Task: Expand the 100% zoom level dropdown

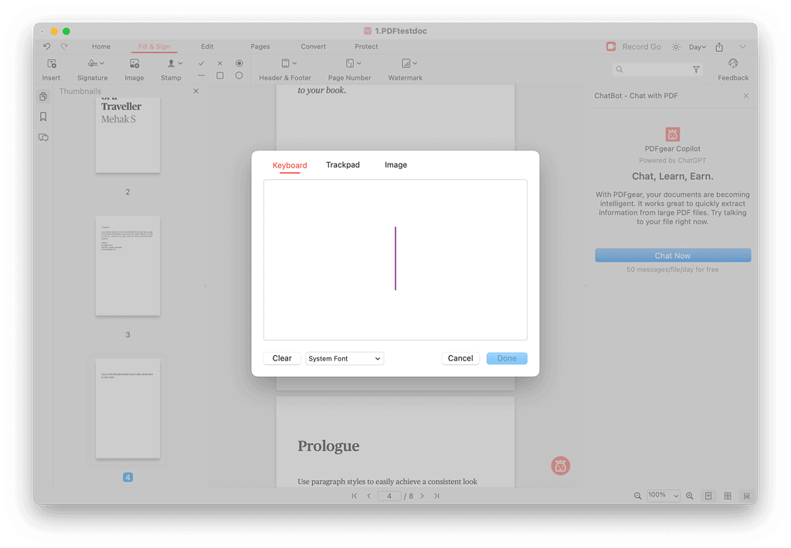Action: [664, 496]
